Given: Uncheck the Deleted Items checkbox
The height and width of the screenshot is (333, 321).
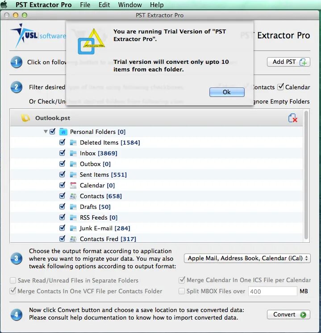Looking at the screenshot, I should (x=62, y=142).
